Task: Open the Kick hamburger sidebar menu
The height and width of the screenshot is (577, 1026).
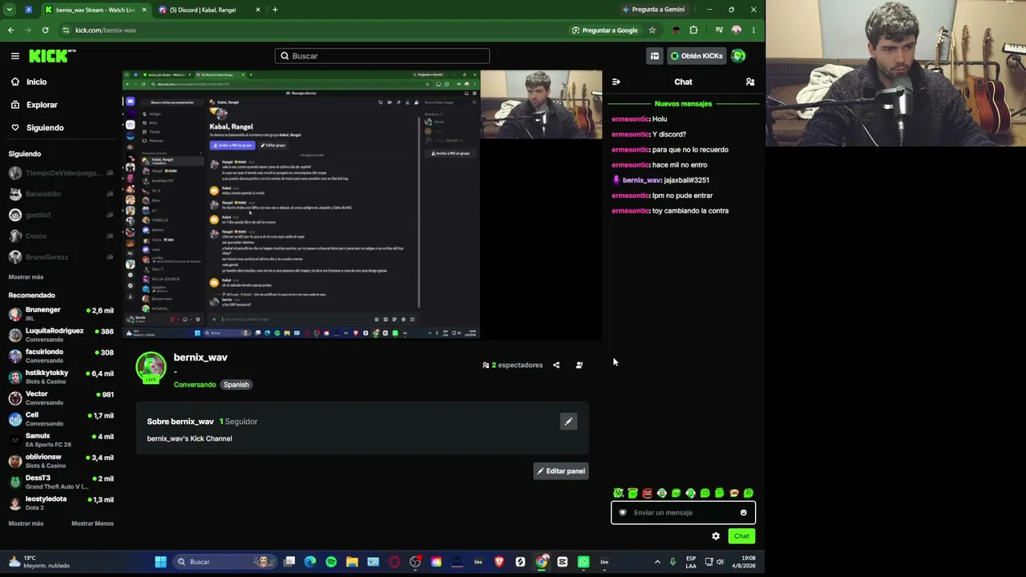Action: (x=14, y=56)
